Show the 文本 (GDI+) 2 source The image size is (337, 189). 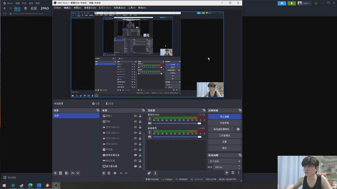pos(135,133)
